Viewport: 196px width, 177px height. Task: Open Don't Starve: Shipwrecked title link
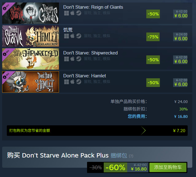(x=90, y=53)
